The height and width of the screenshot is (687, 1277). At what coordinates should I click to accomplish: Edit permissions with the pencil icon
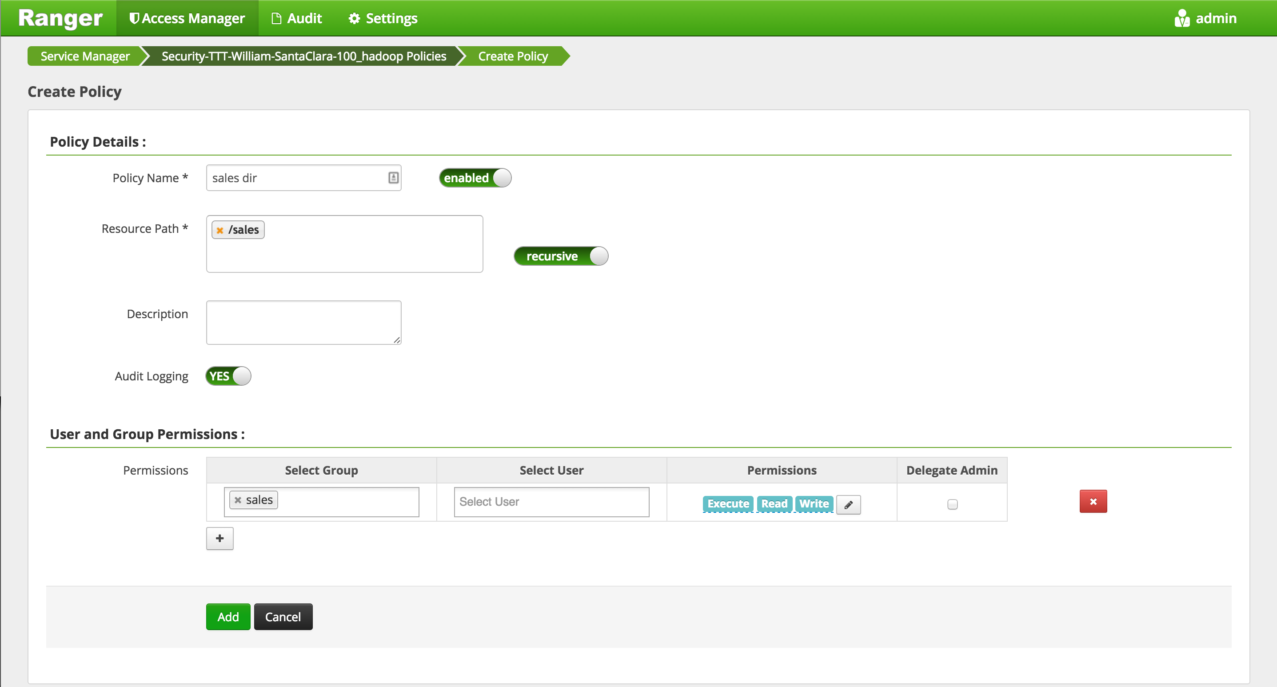[x=848, y=505]
